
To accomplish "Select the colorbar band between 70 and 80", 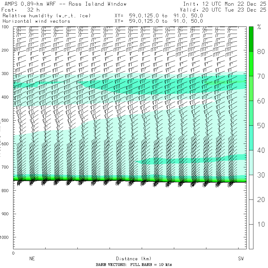I will coord(251,63).
